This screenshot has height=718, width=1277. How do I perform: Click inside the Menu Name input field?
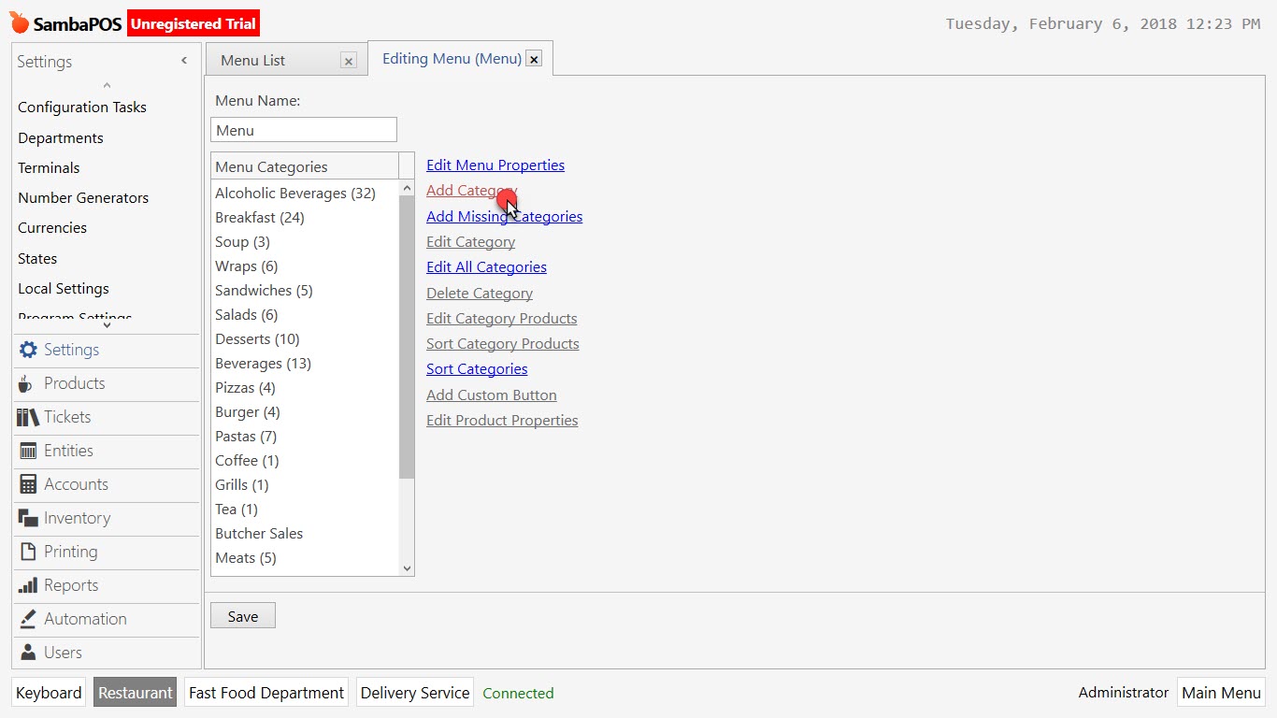303,129
